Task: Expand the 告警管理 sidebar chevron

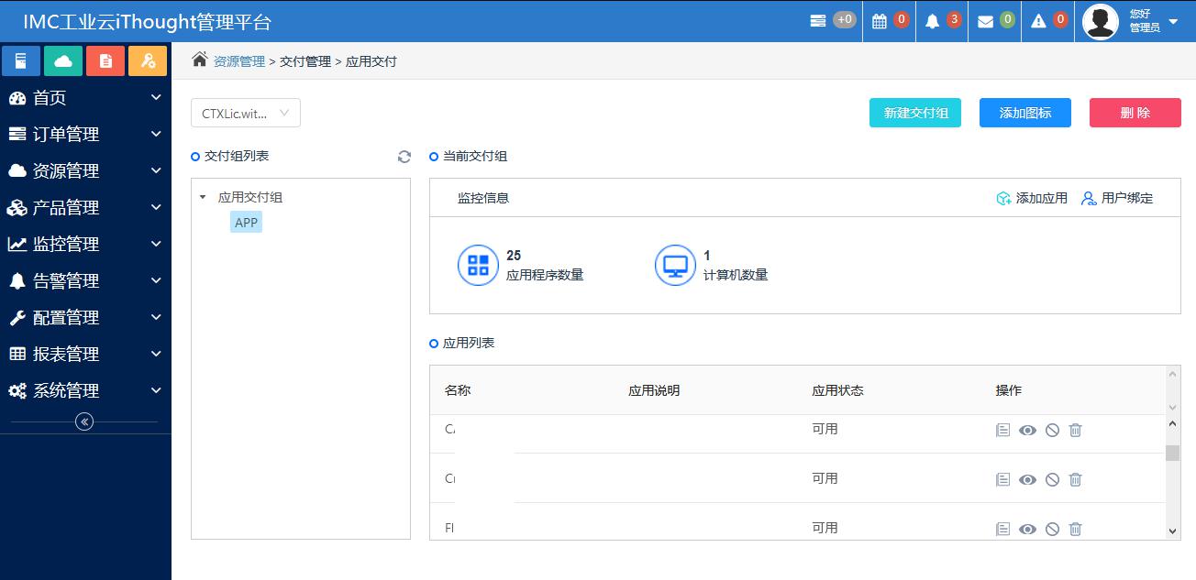Action: (x=156, y=280)
